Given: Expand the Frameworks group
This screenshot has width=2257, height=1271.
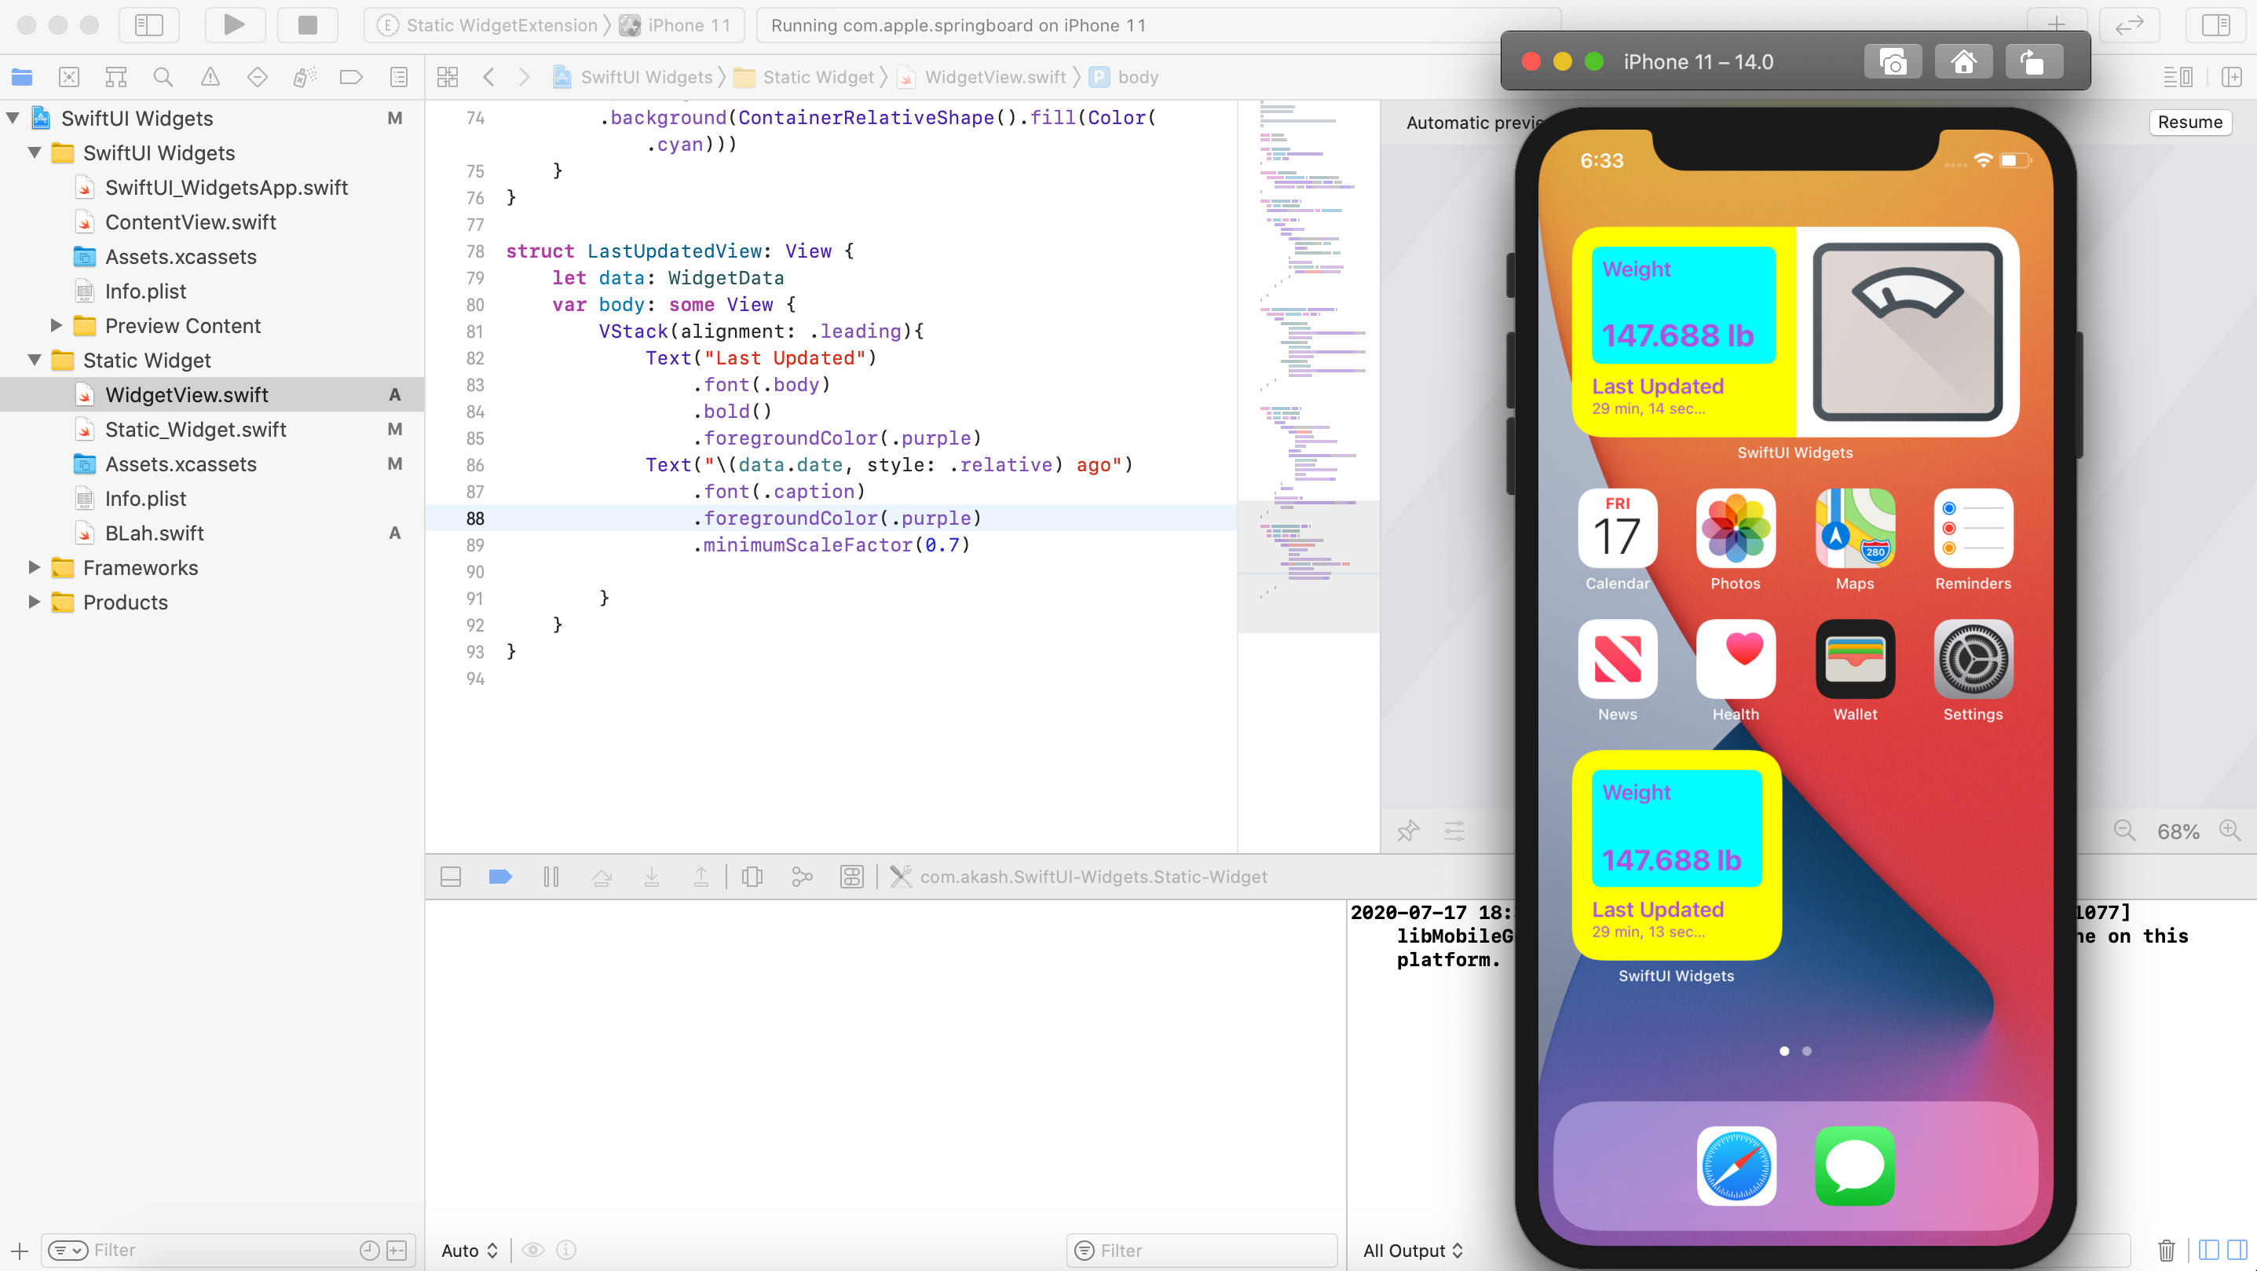Looking at the screenshot, I should pos(35,568).
